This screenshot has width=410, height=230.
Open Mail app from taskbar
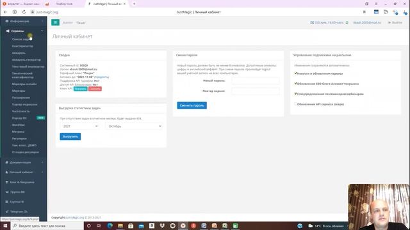tap(141, 226)
